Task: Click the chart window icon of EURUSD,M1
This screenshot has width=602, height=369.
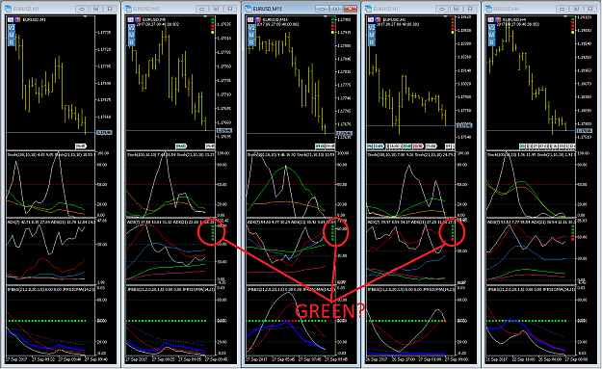Action: point(8,9)
